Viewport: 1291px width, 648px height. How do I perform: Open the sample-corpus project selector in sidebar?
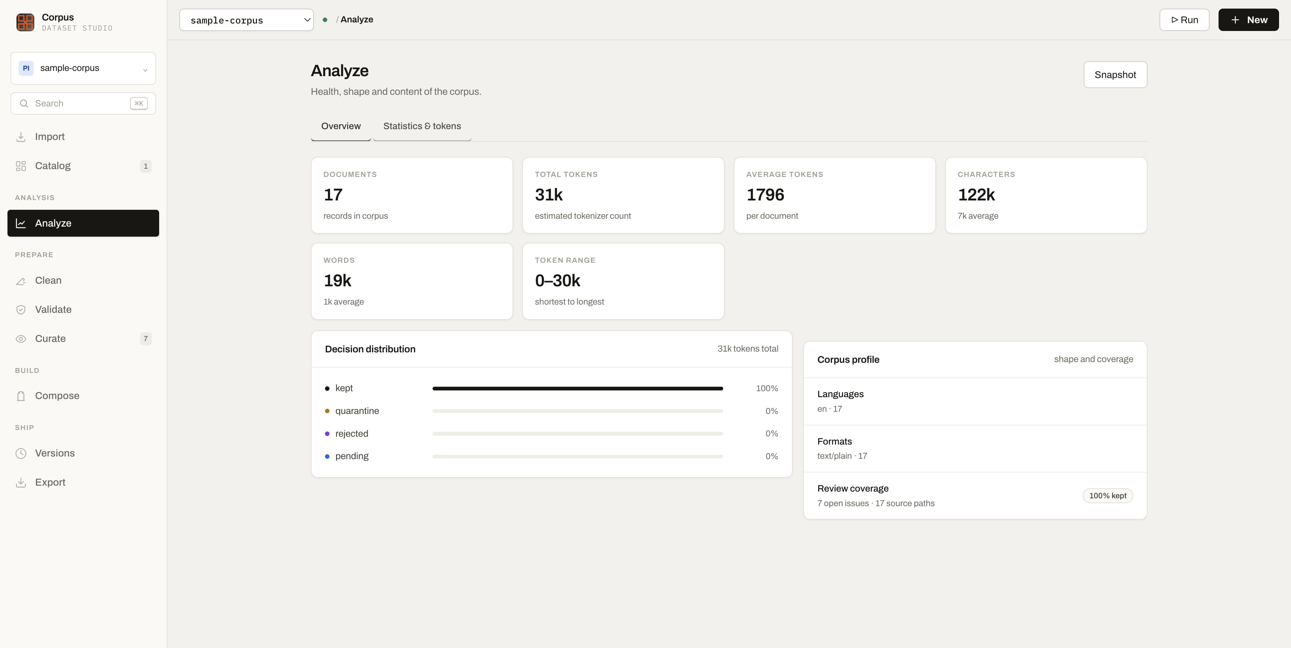[83, 68]
